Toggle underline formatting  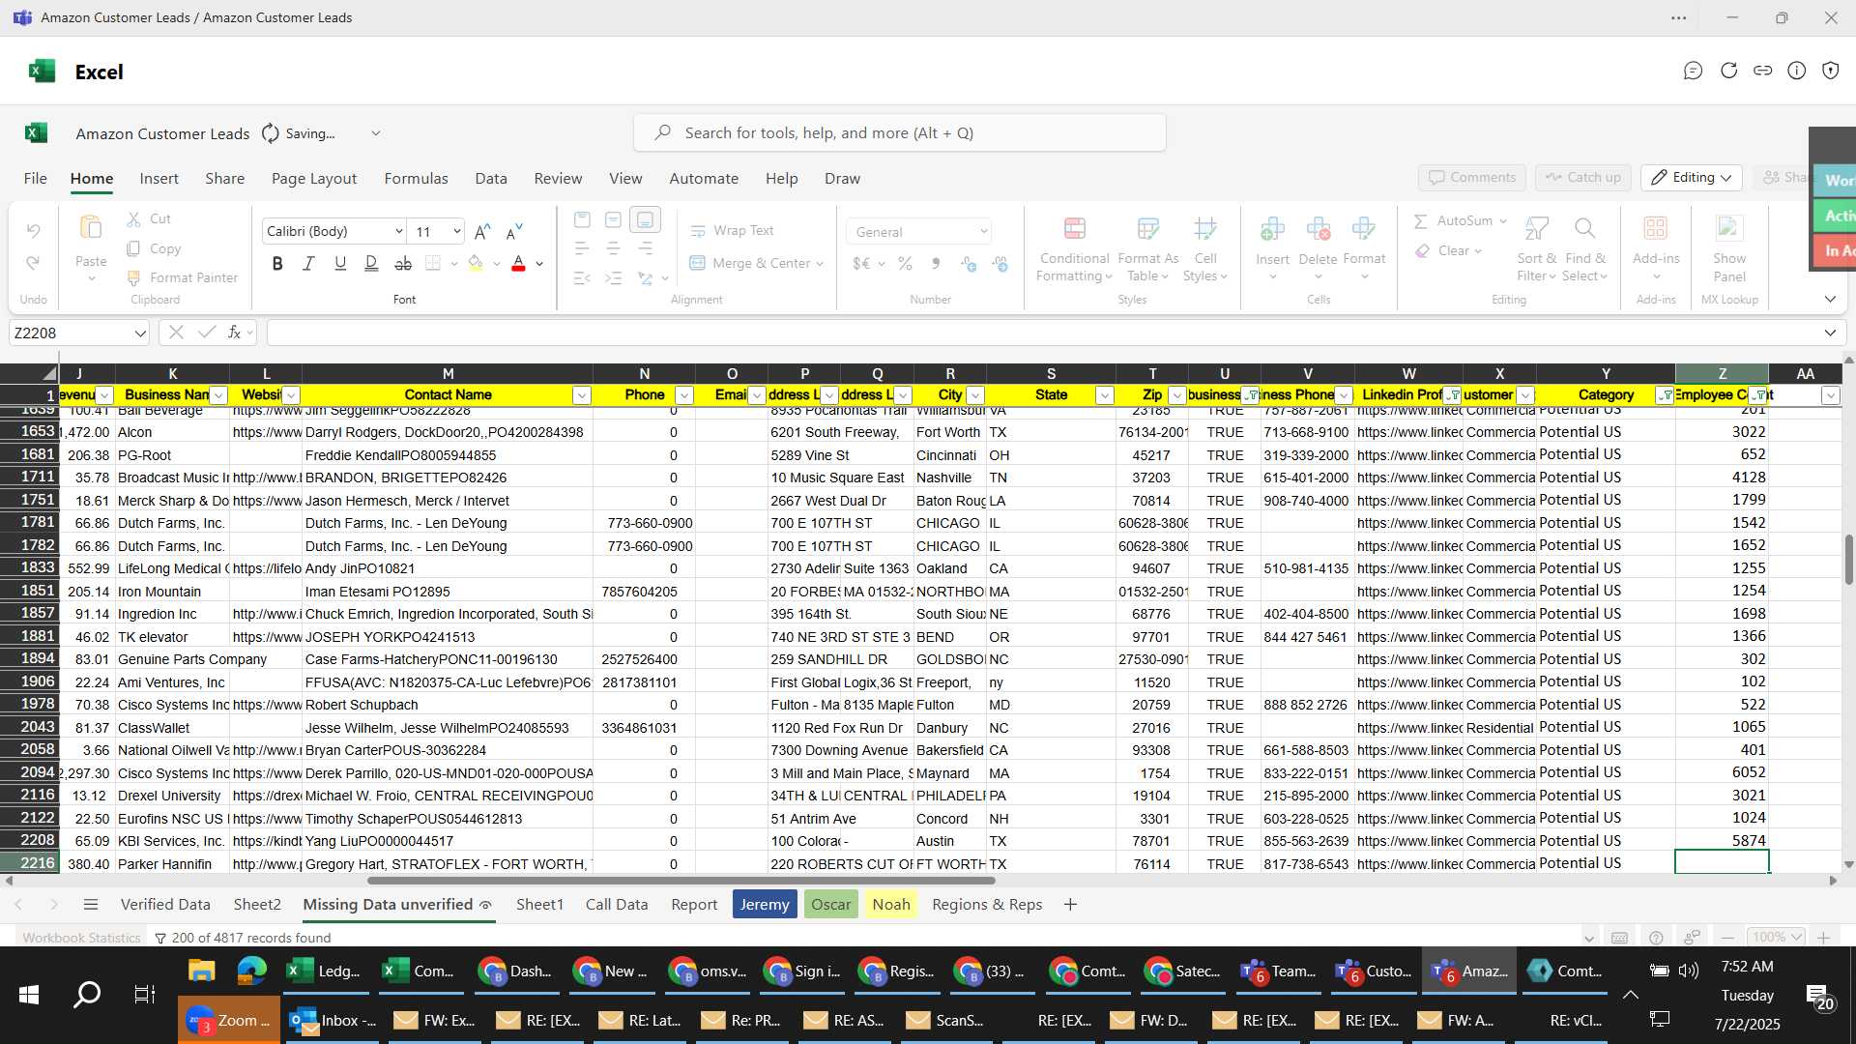(x=340, y=263)
